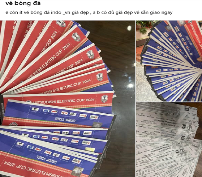Click the trophy crest on the horizontal red ticket
The width and height of the screenshot is (202, 177).
pyautogui.click(x=104, y=99)
